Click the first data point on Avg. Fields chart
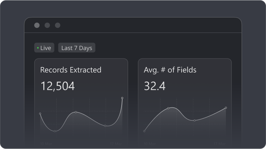 coord(144,131)
